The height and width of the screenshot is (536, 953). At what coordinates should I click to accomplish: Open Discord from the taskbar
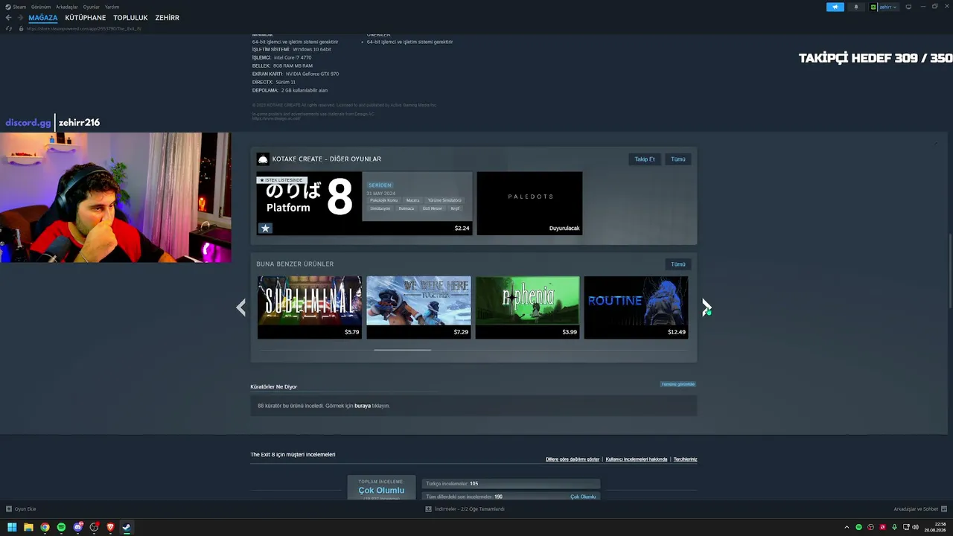(x=77, y=527)
